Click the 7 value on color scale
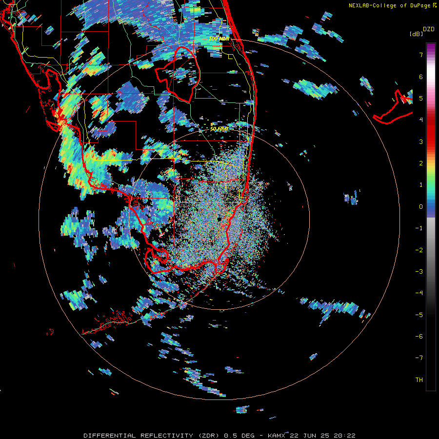 pos(421,55)
